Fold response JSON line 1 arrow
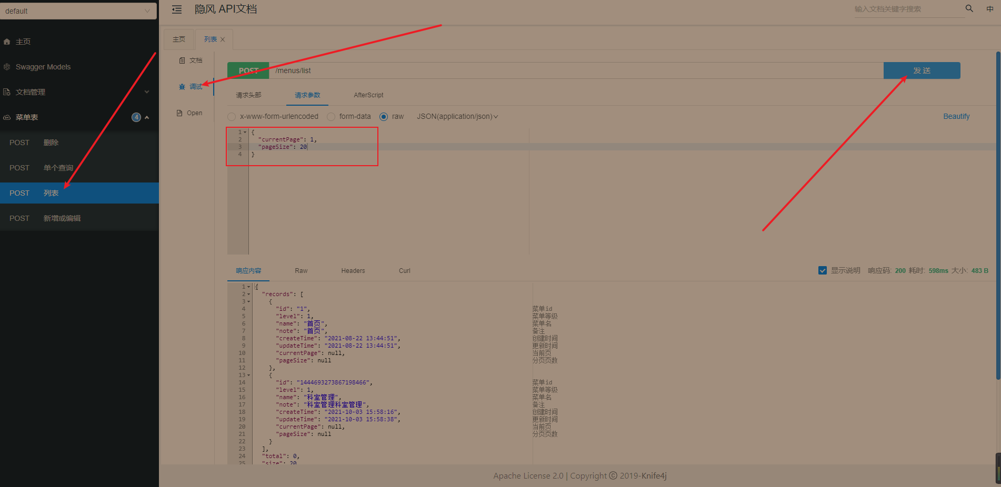The height and width of the screenshot is (487, 1001). tap(249, 287)
